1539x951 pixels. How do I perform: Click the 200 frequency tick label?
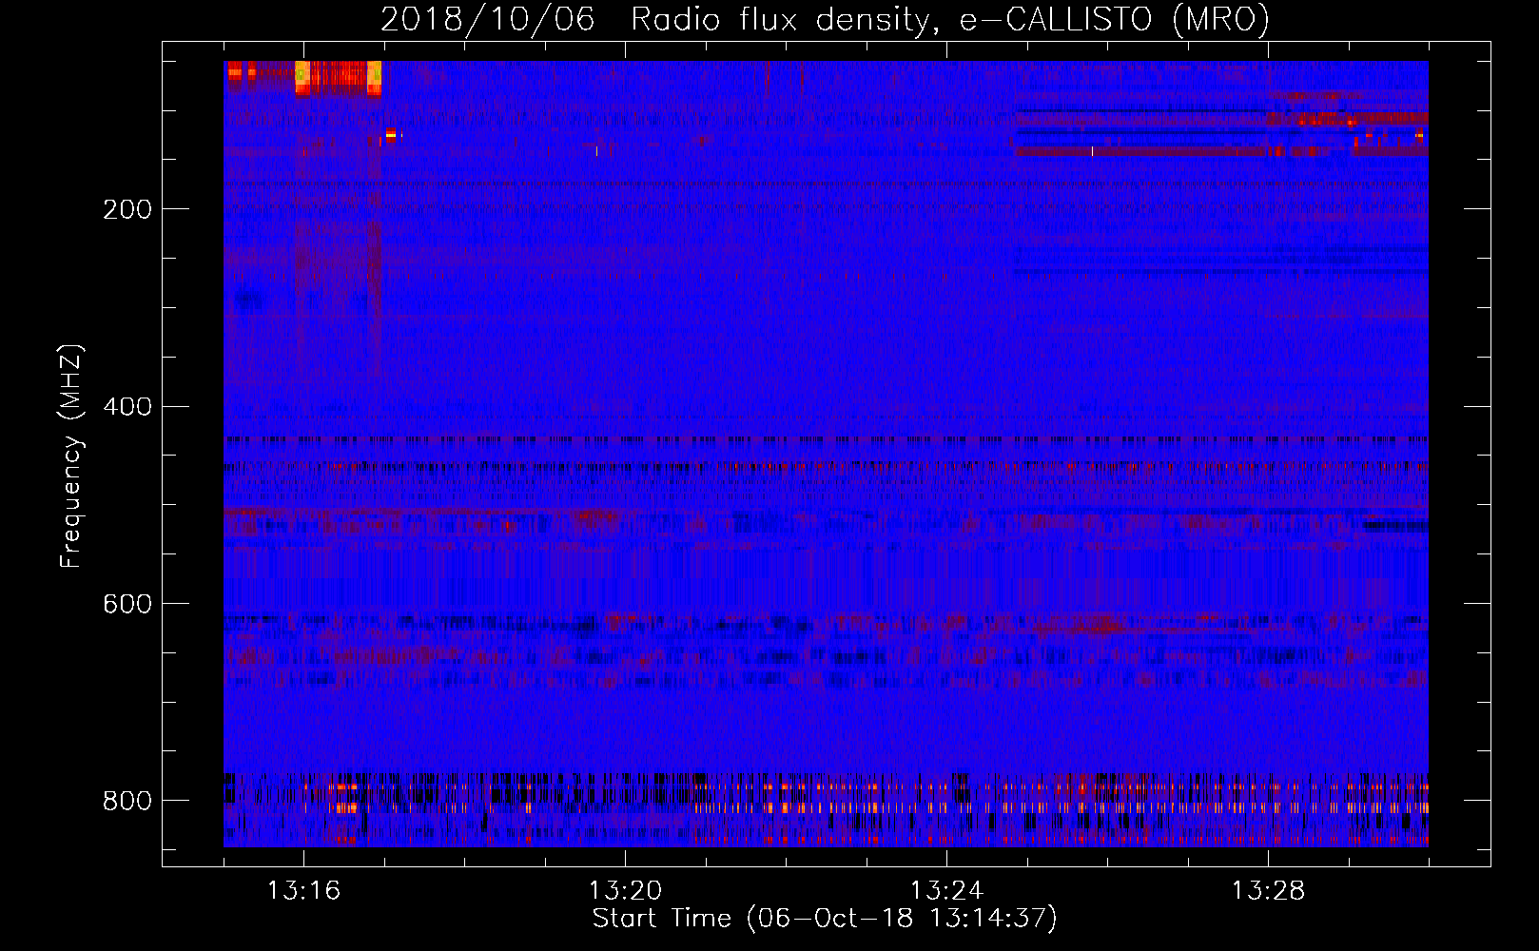point(127,209)
